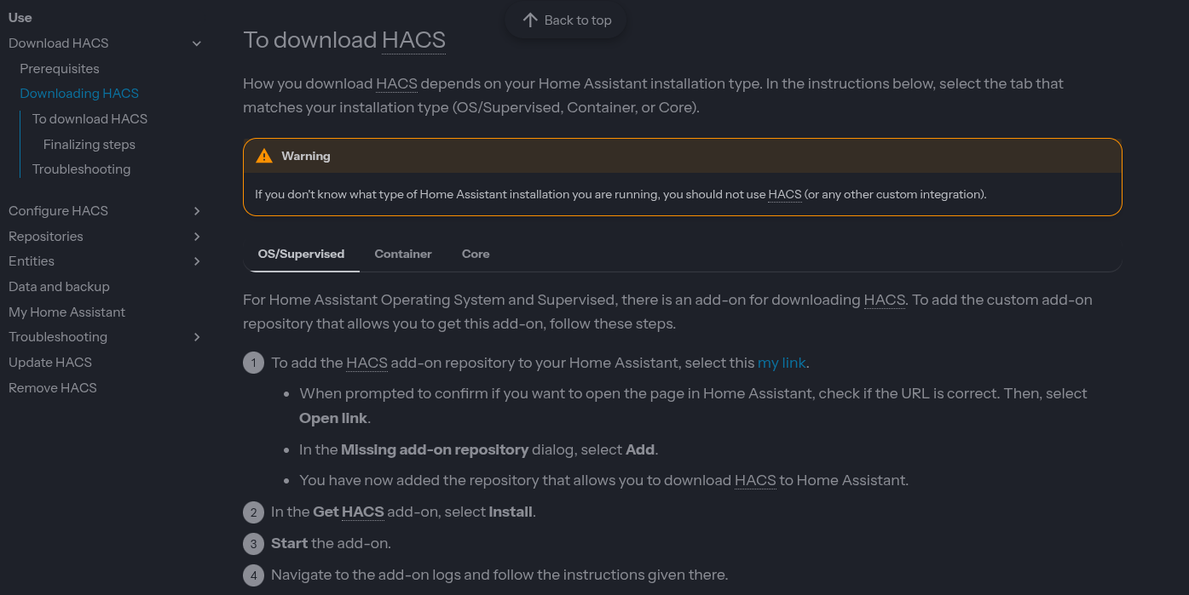Screen dimensions: 1189x595
Task: Collapse the Download HACS section chevron
Action: pyautogui.click(x=197, y=43)
